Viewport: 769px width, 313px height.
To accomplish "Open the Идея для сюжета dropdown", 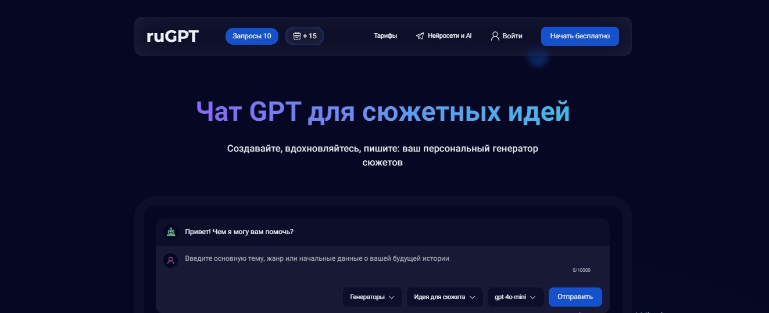I will coord(445,297).
